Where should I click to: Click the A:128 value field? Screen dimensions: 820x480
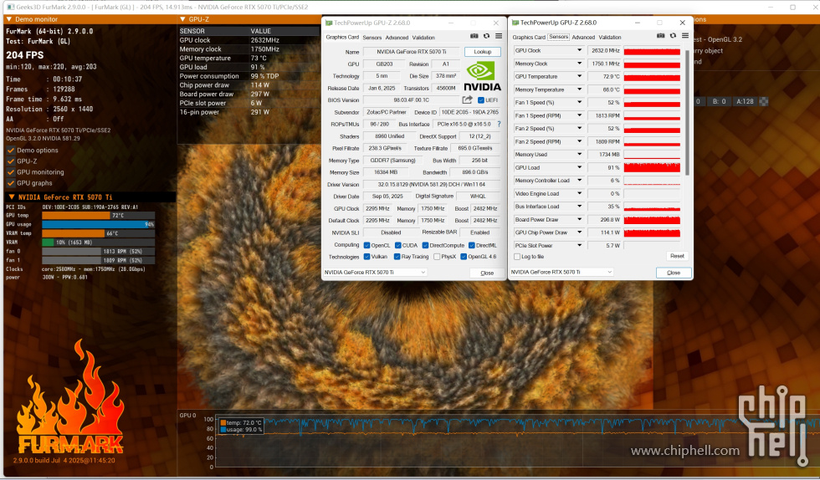pos(745,101)
